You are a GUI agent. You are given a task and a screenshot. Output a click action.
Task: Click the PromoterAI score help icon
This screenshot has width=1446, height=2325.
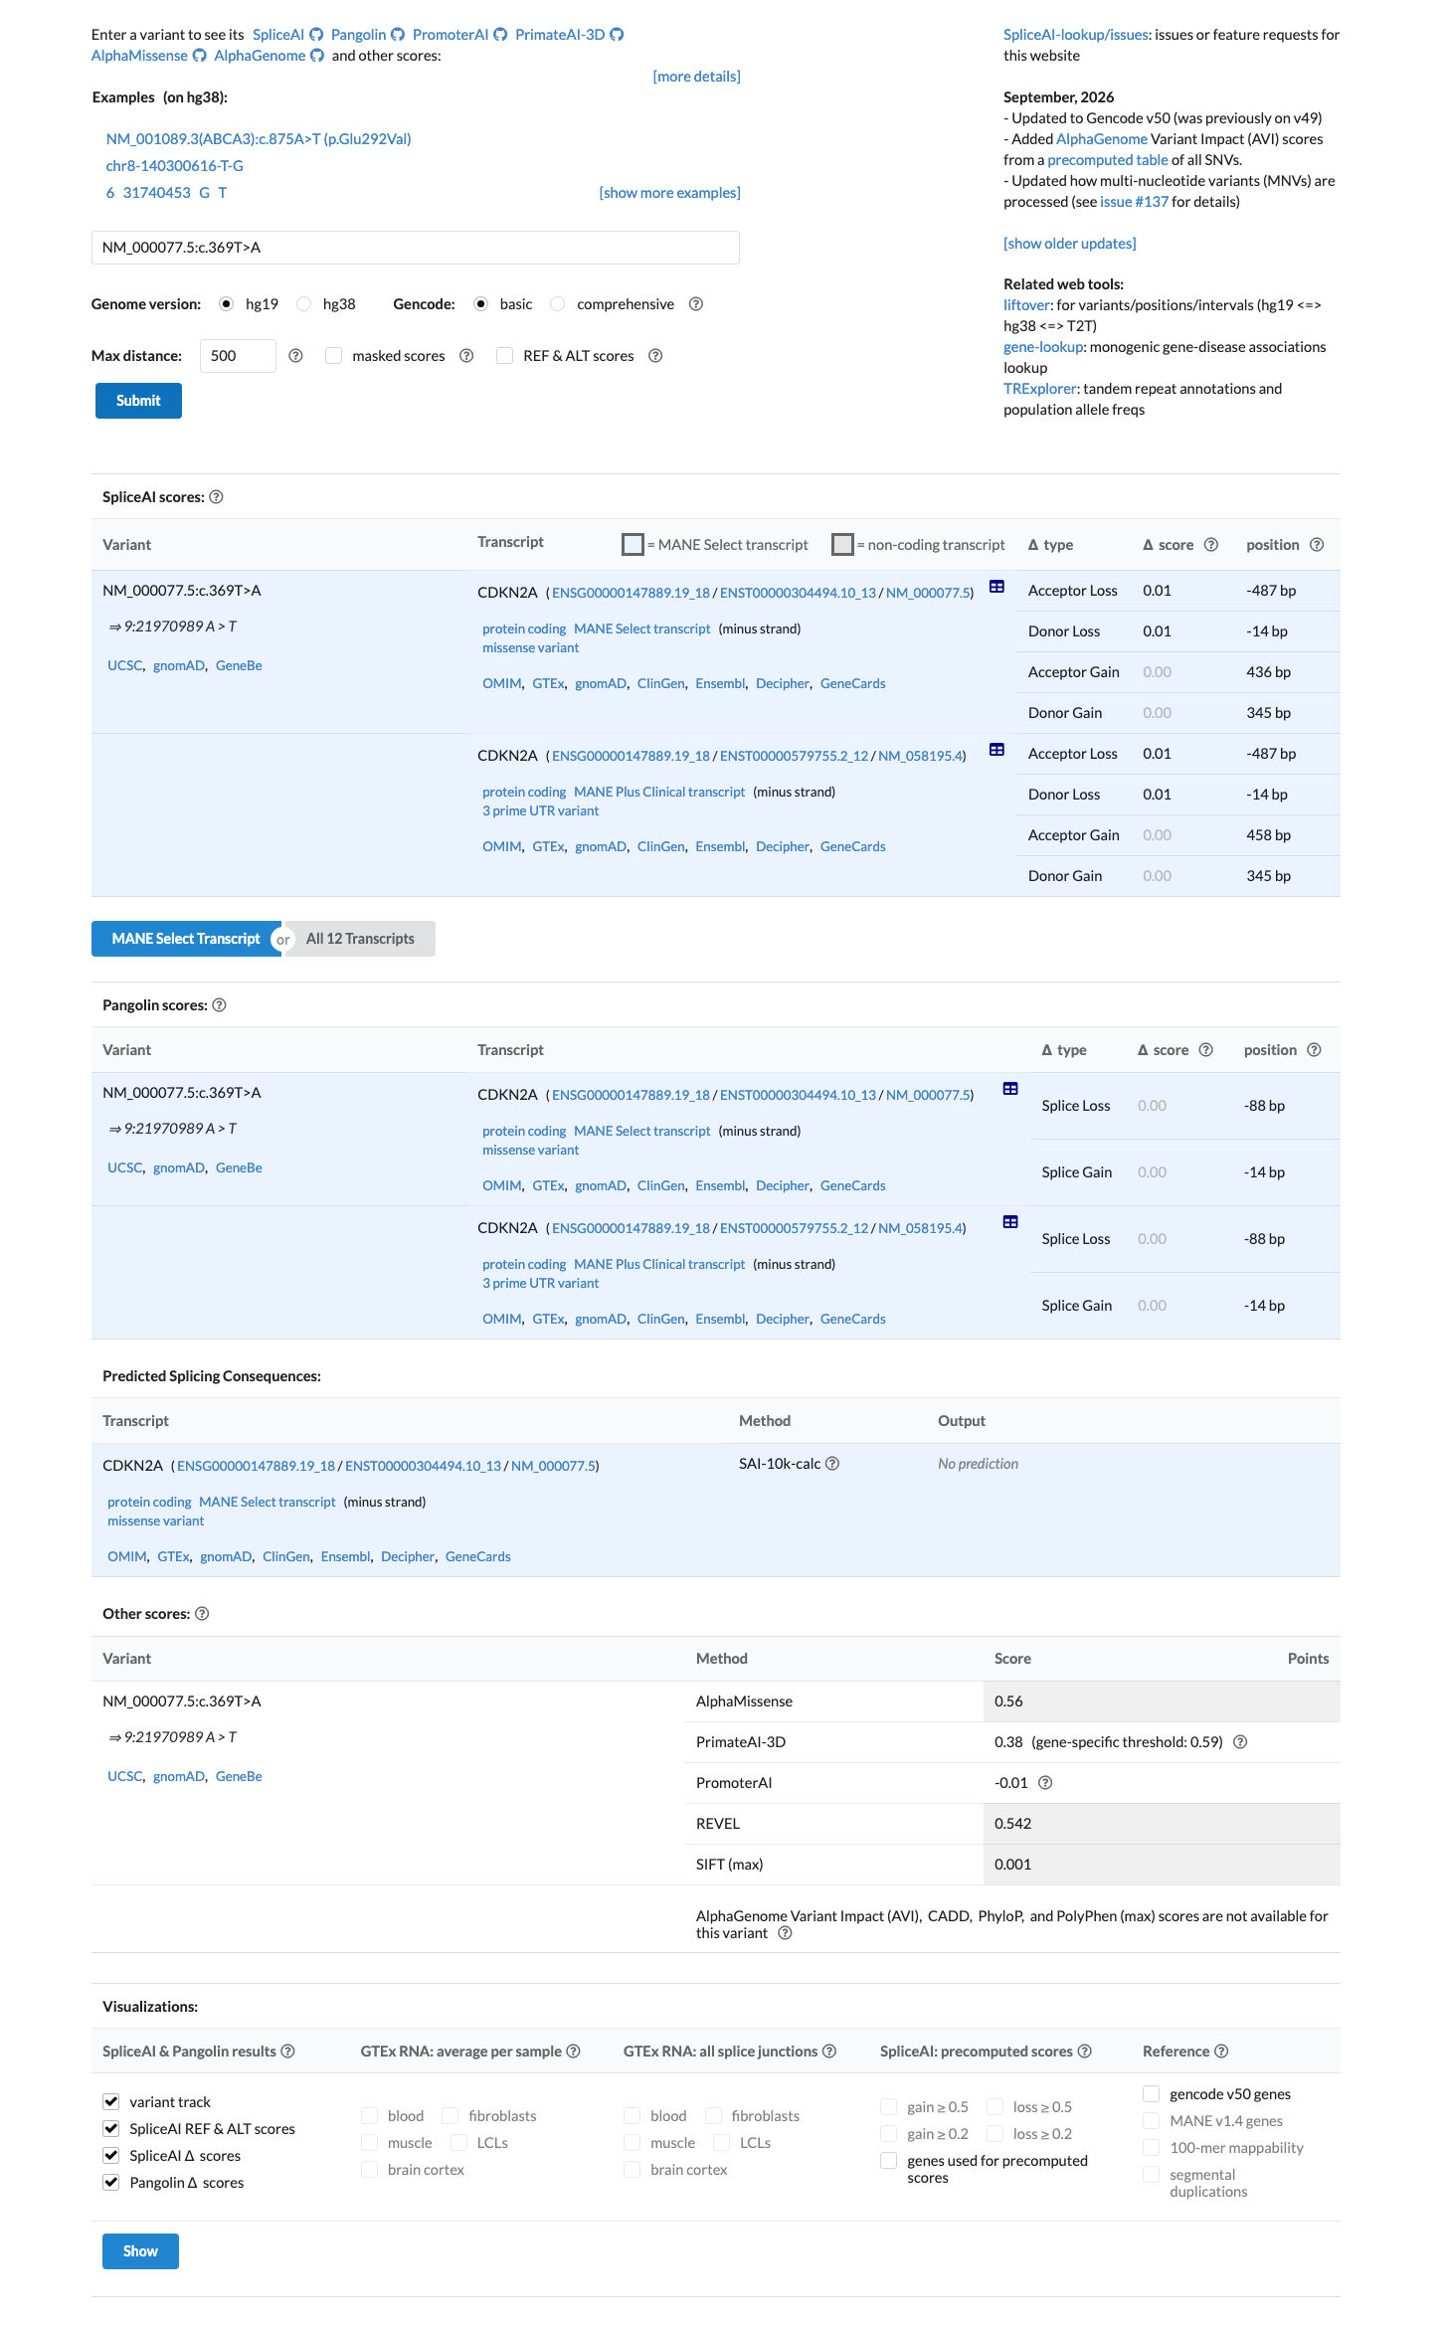coord(1045,1783)
